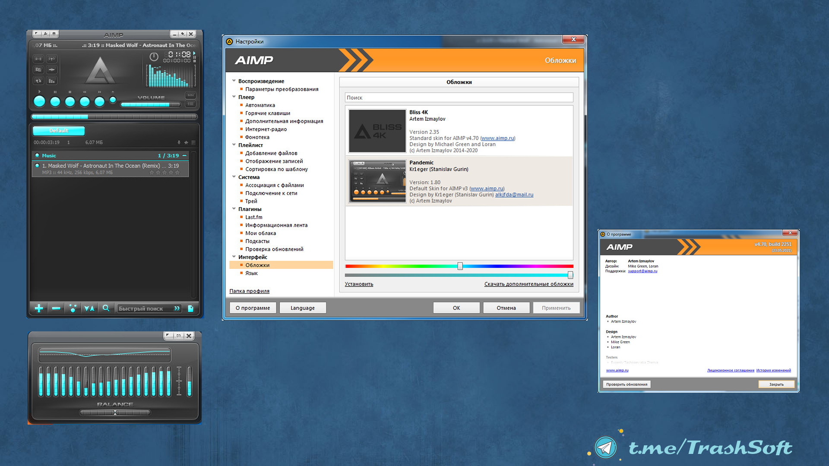Click the A-B repeat button in the player
Viewport: 829px width, 466px height.
coord(38,59)
